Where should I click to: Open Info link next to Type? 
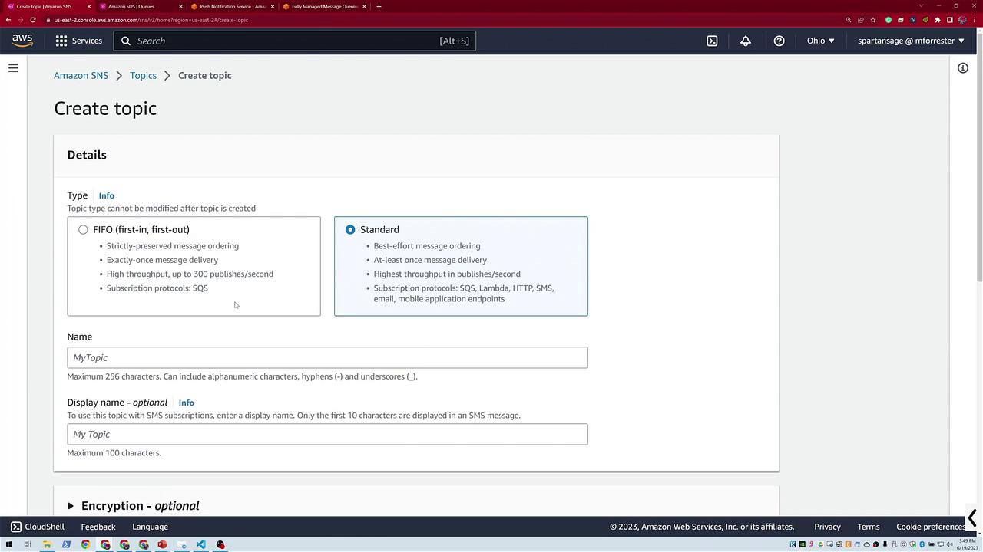tap(106, 195)
